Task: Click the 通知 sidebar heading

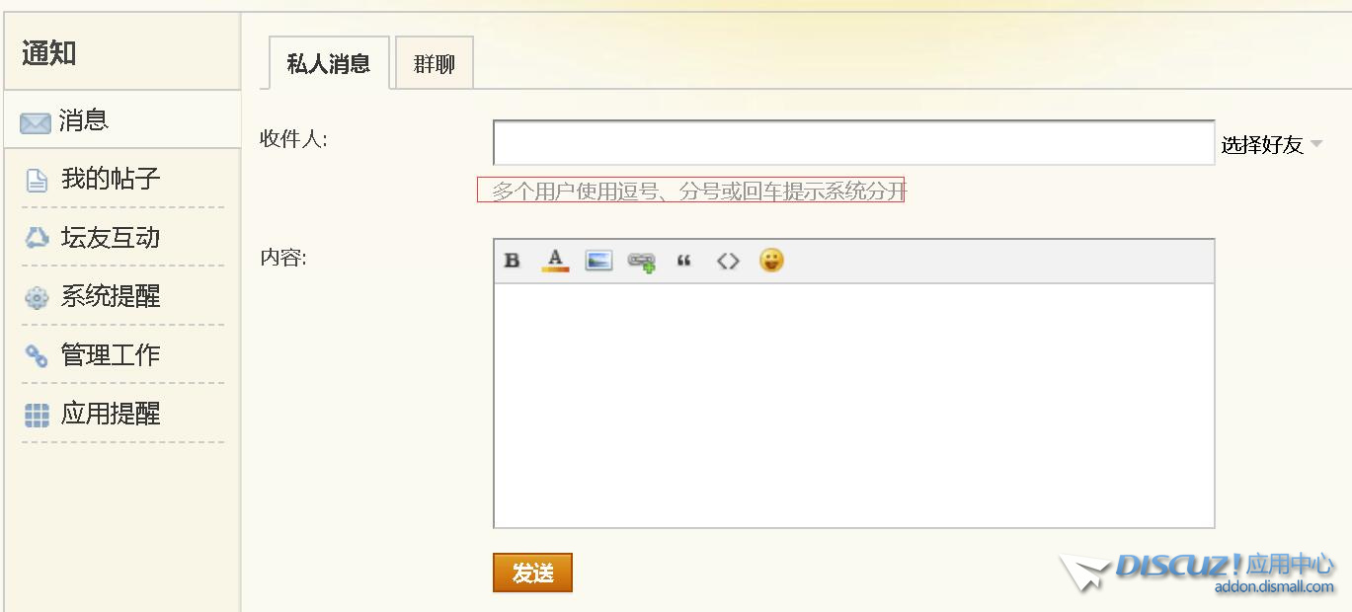Action: point(49,52)
